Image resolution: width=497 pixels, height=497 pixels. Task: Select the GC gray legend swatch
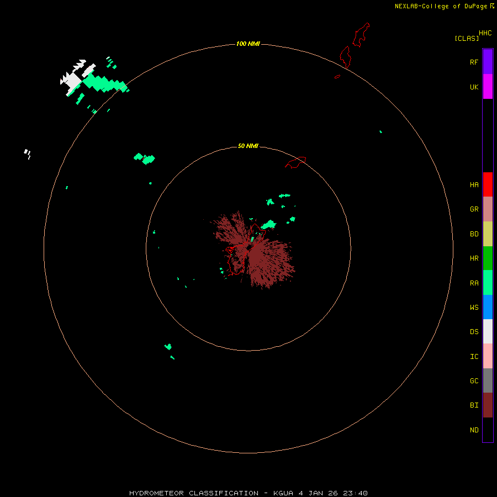click(x=488, y=380)
